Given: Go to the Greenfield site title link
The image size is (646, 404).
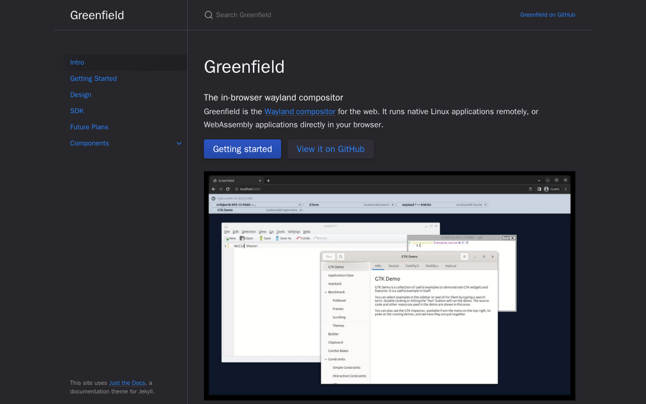Looking at the screenshot, I should tap(97, 15).
